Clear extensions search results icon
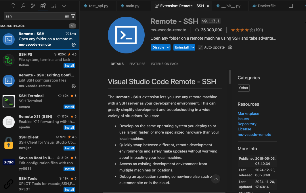 [67, 16]
